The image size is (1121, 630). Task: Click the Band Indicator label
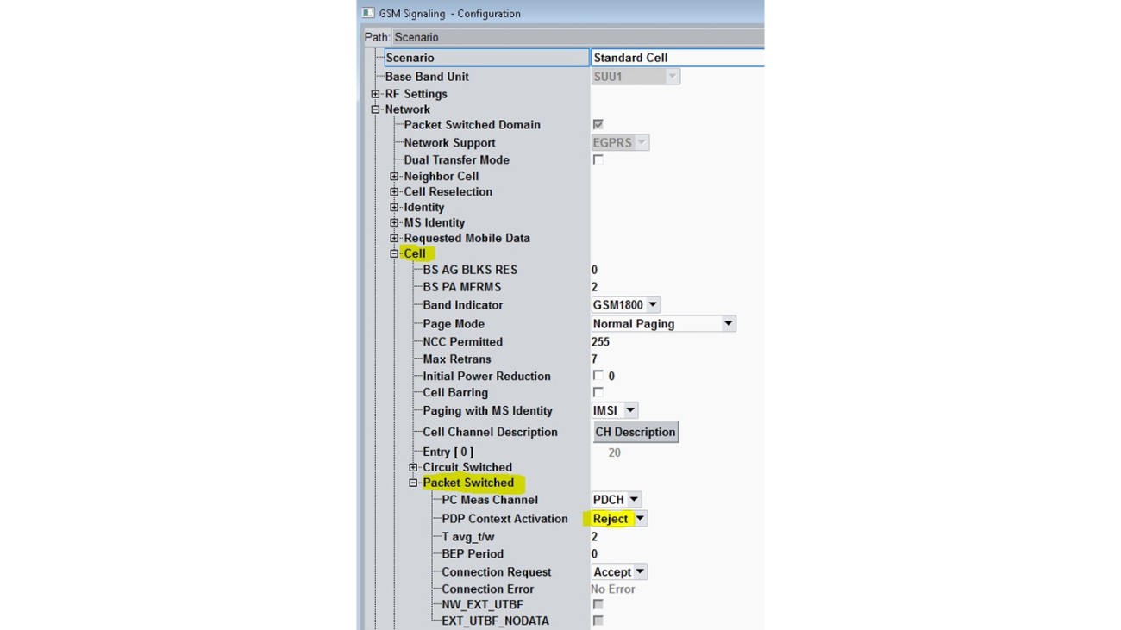pos(462,304)
